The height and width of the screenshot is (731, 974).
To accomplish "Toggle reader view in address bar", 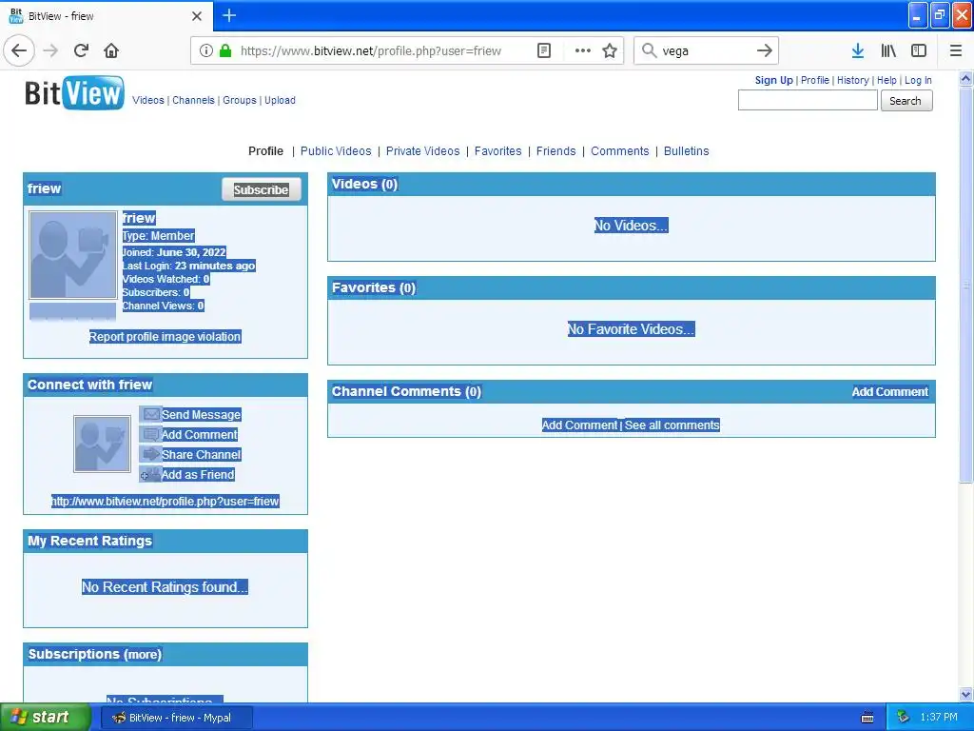I will [x=543, y=51].
